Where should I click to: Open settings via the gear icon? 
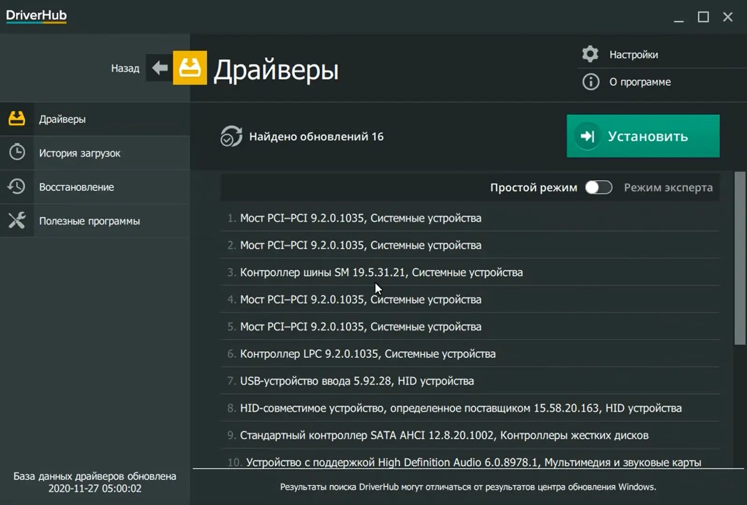point(590,54)
